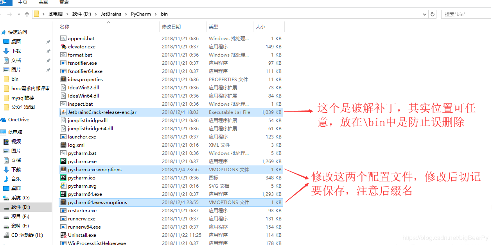492x245 pixels.
Task: Click the pycharm.exe application icon
Action: pos(63,161)
